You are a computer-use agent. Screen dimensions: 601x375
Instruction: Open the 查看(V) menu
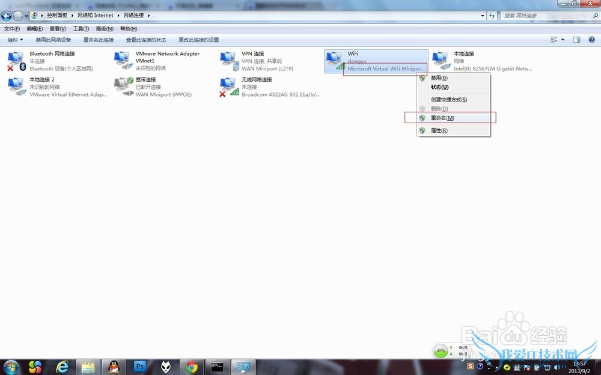58,29
